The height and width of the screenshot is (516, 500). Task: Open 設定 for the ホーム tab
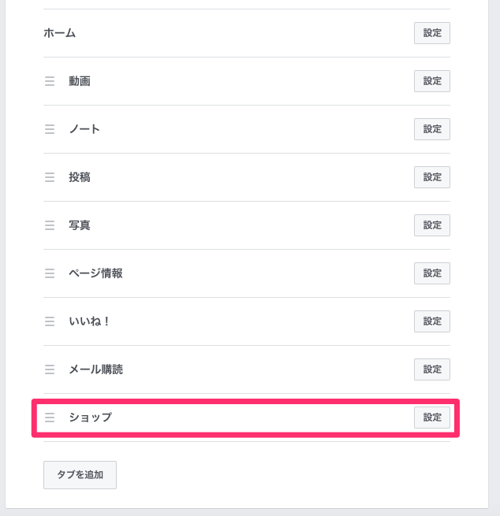(431, 33)
